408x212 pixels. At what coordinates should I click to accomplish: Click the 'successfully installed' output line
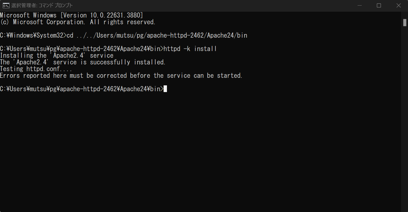[83, 62]
